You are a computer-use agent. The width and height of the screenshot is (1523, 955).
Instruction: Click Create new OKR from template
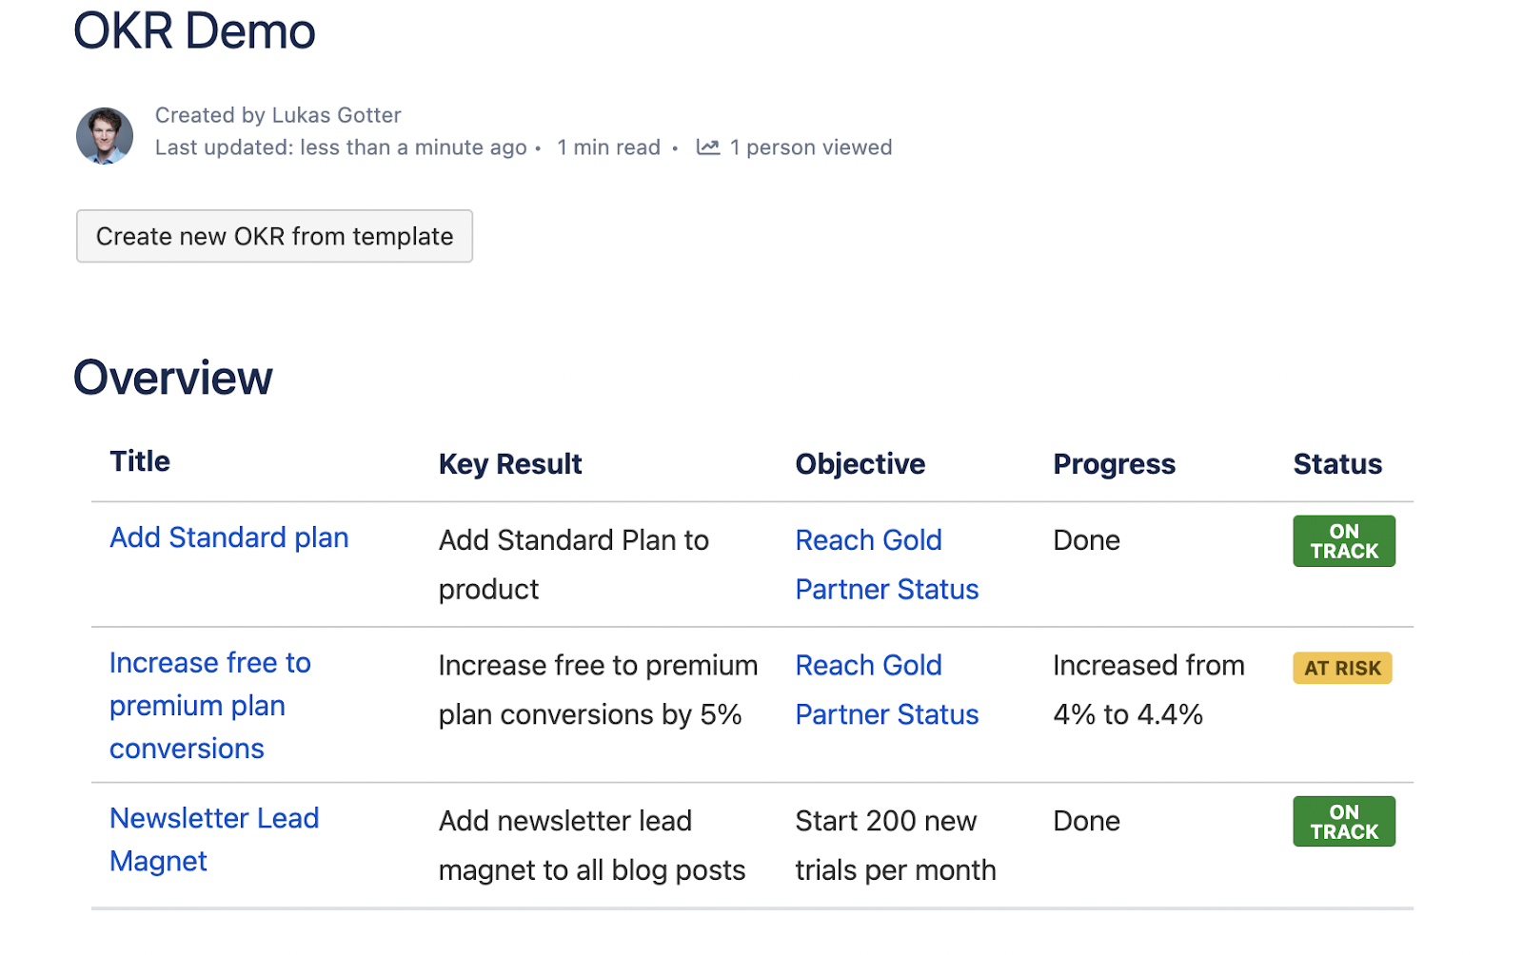coord(274,236)
